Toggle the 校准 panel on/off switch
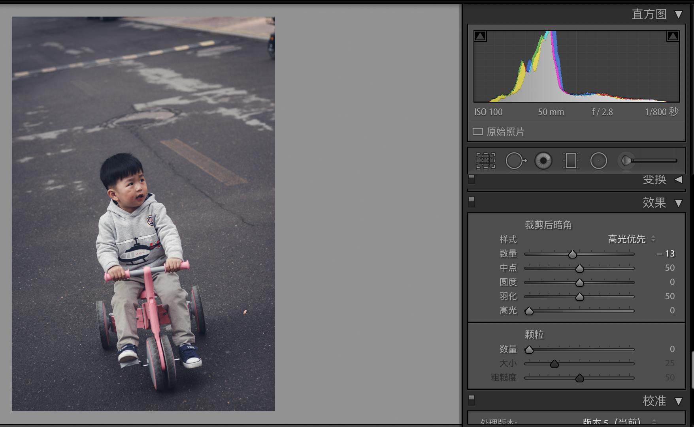Viewport: 694px width, 427px height. click(471, 400)
